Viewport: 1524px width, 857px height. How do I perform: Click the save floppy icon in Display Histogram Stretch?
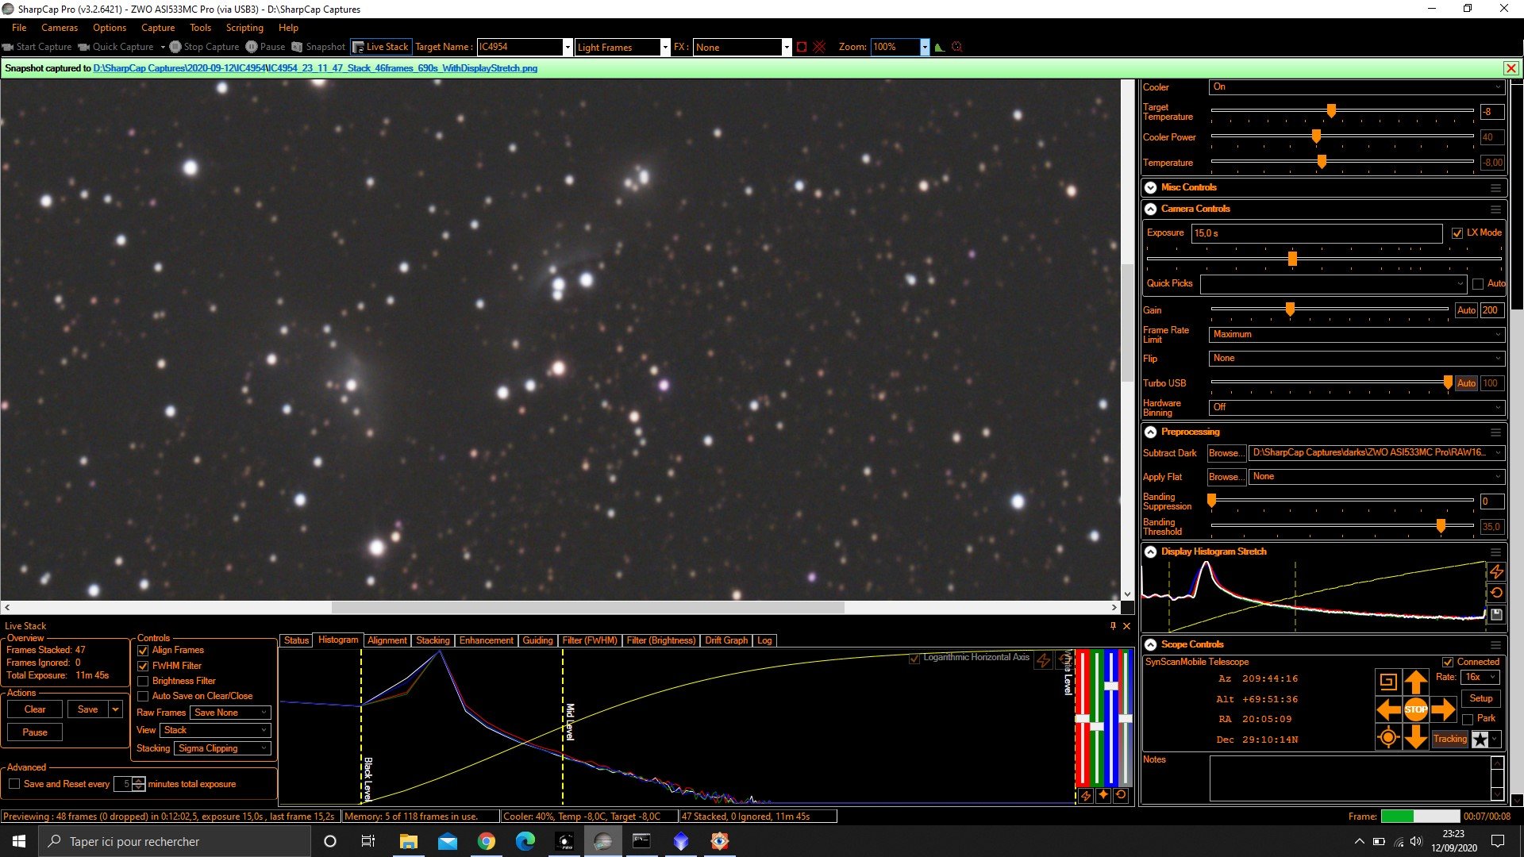(1496, 614)
